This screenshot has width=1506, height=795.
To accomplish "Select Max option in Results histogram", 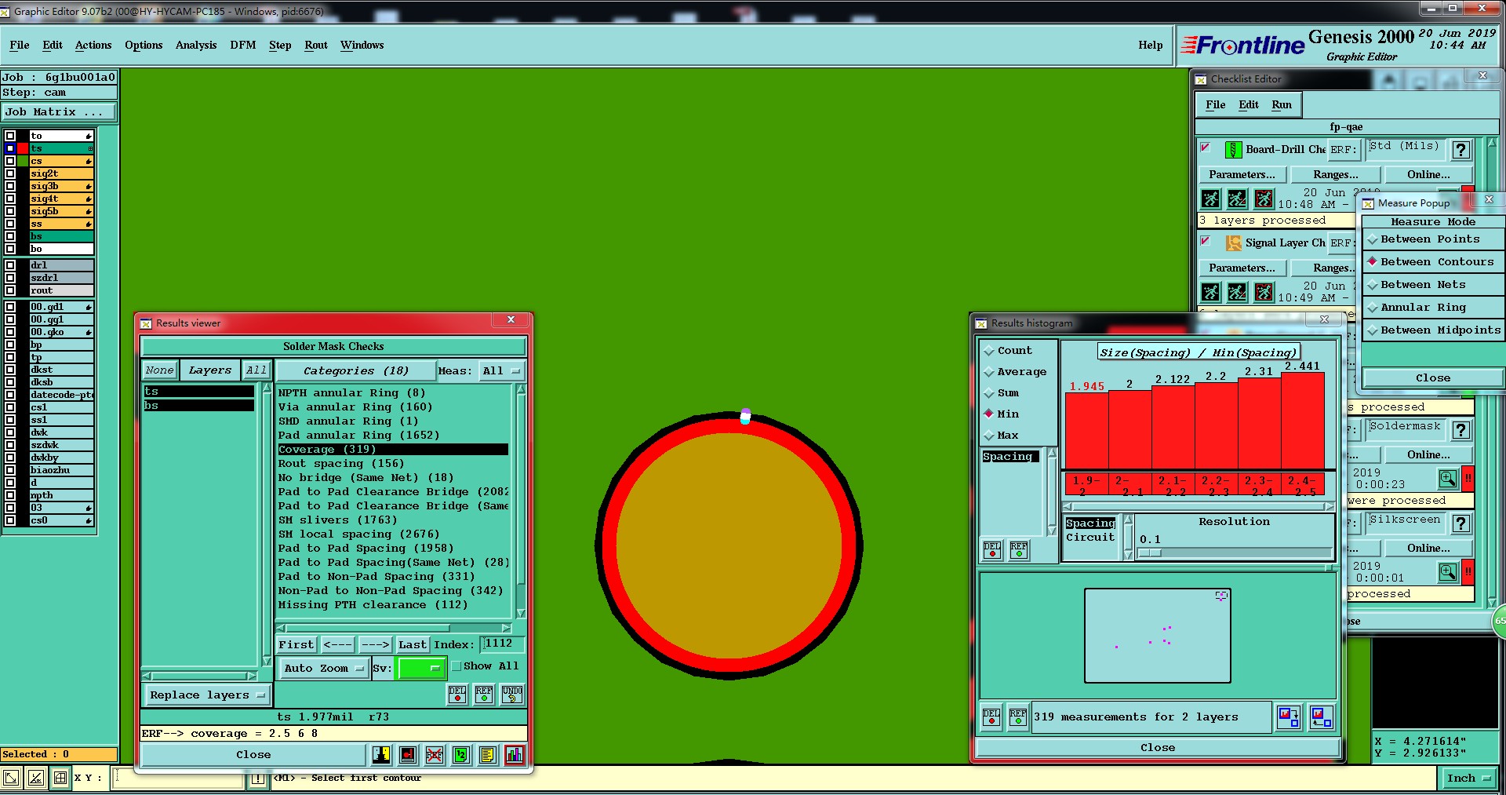I will tap(1000, 436).
